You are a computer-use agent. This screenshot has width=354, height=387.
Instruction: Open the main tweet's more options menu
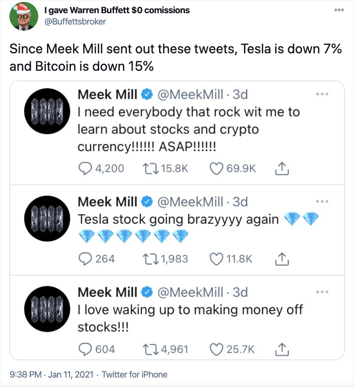(339, 10)
